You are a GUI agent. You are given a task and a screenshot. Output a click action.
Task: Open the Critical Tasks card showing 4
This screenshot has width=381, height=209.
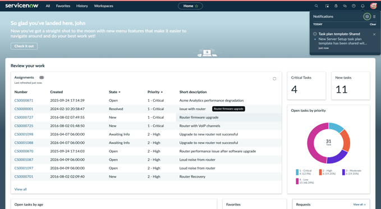click(306, 85)
